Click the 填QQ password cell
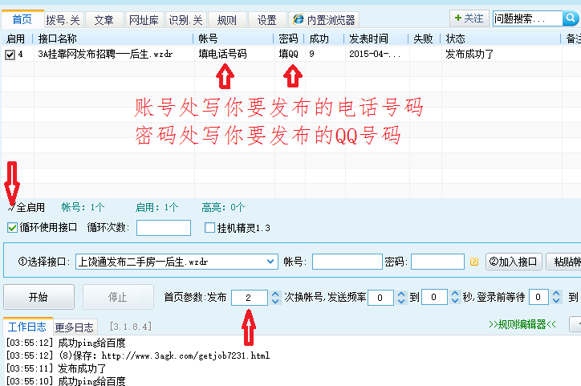The height and width of the screenshot is (386, 581). 289,54
